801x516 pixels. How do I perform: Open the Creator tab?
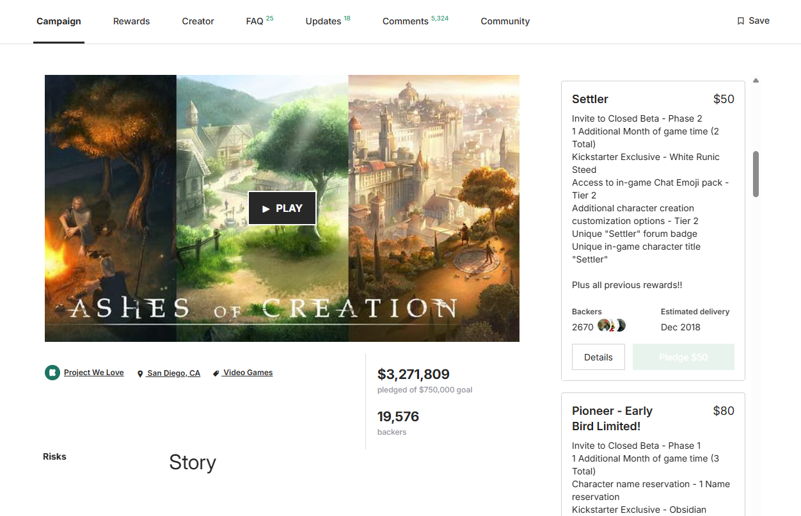point(198,21)
